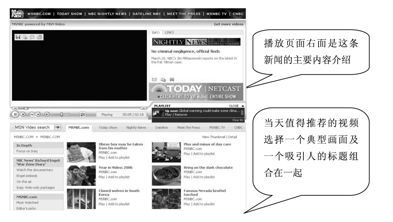The width and height of the screenshot is (393, 222).
Task: Play the Up next global warming video
Action: (168, 115)
